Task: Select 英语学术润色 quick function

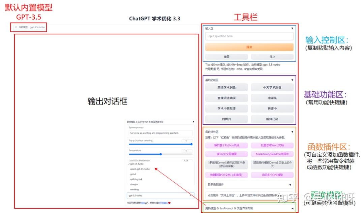Action: pyautogui.click(x=226, y=87)
